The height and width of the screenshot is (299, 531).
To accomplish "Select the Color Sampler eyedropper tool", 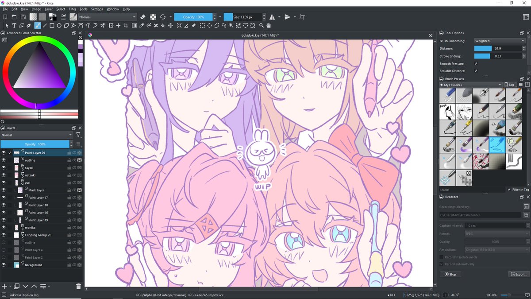I will click(142, 25).
